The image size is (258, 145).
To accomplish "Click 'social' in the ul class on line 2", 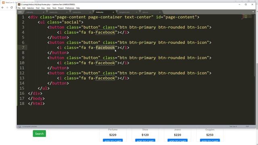I will click(x=72, y=22).
